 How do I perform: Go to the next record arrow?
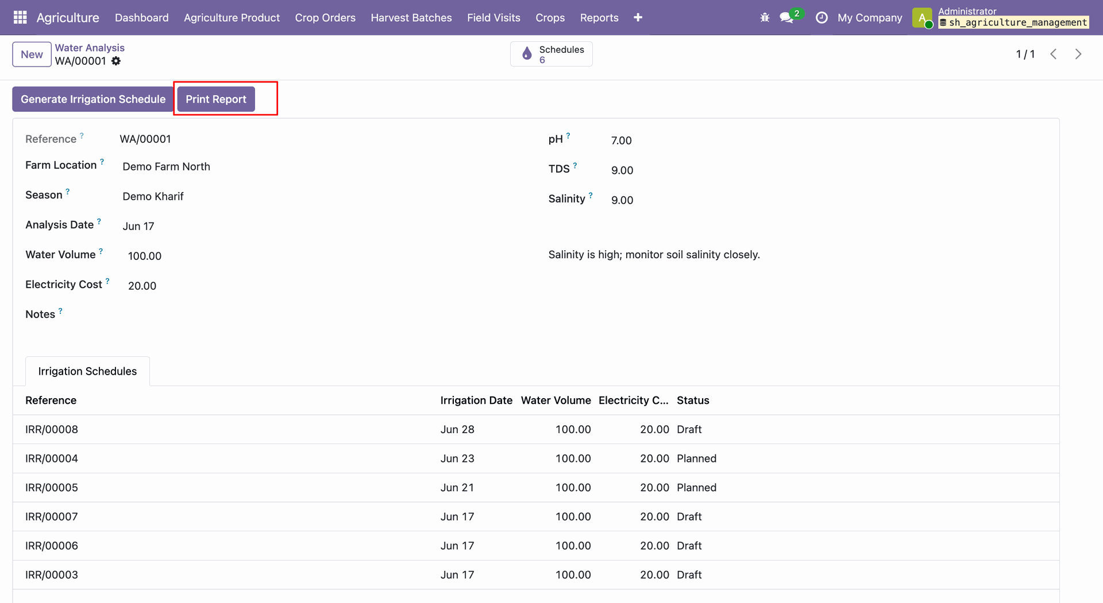[1078, 54]
